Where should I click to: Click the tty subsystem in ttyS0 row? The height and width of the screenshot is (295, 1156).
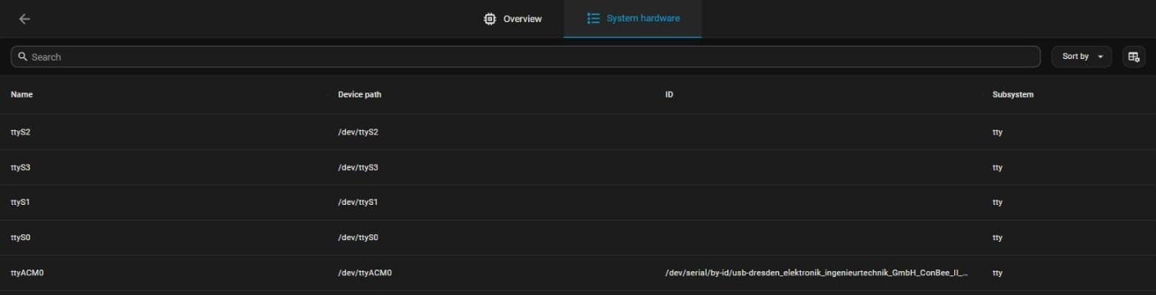997,238
